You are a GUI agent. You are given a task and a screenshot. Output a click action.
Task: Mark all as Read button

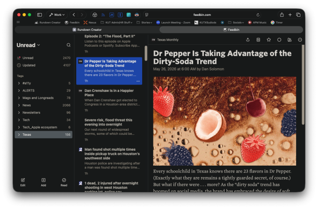(64, 182)
